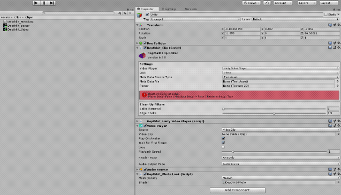Open the Collab dropdown
Viewport: 341px width, 195px height.
click(252, 3)
